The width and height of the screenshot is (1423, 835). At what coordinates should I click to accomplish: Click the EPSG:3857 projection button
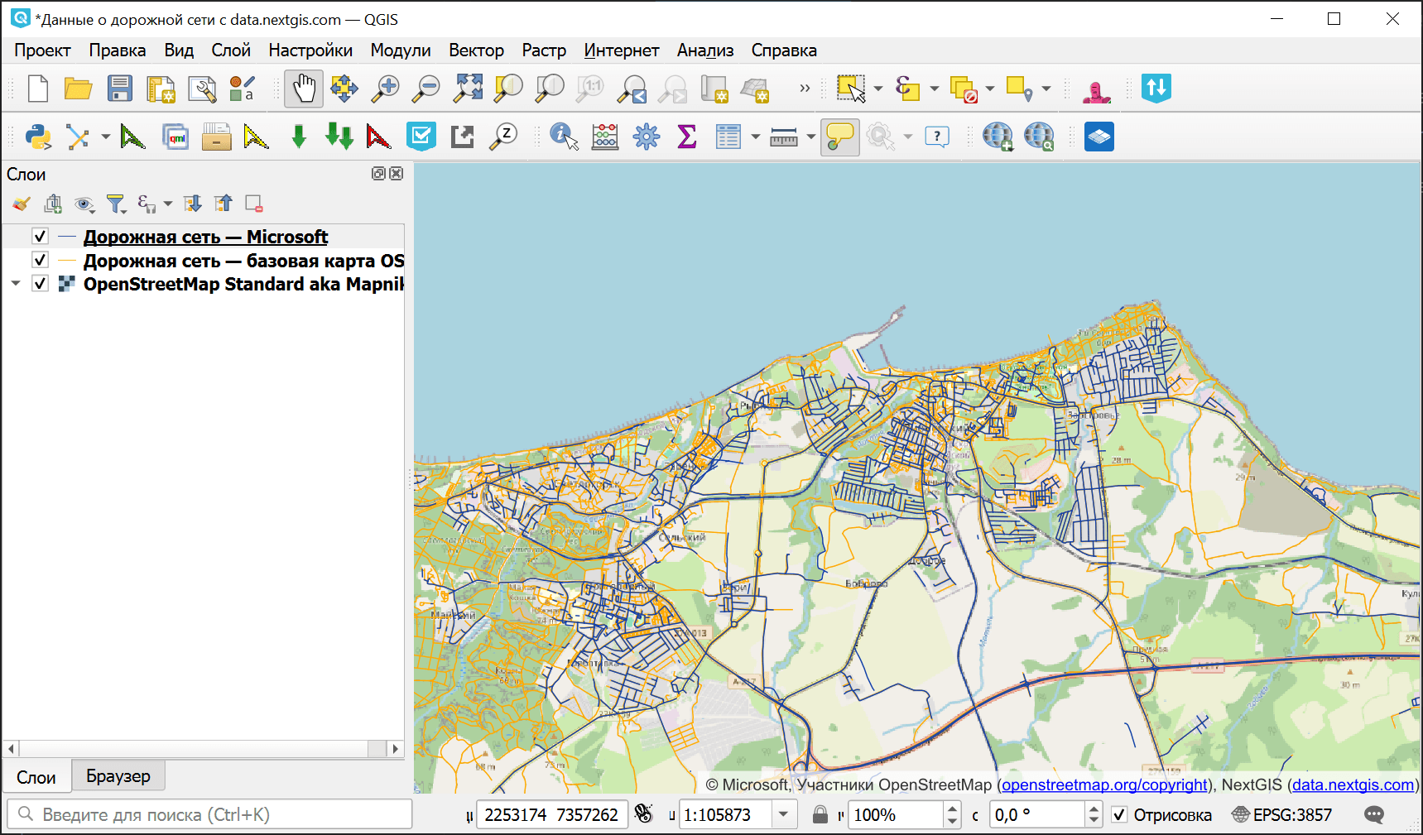click(1282, 815)
